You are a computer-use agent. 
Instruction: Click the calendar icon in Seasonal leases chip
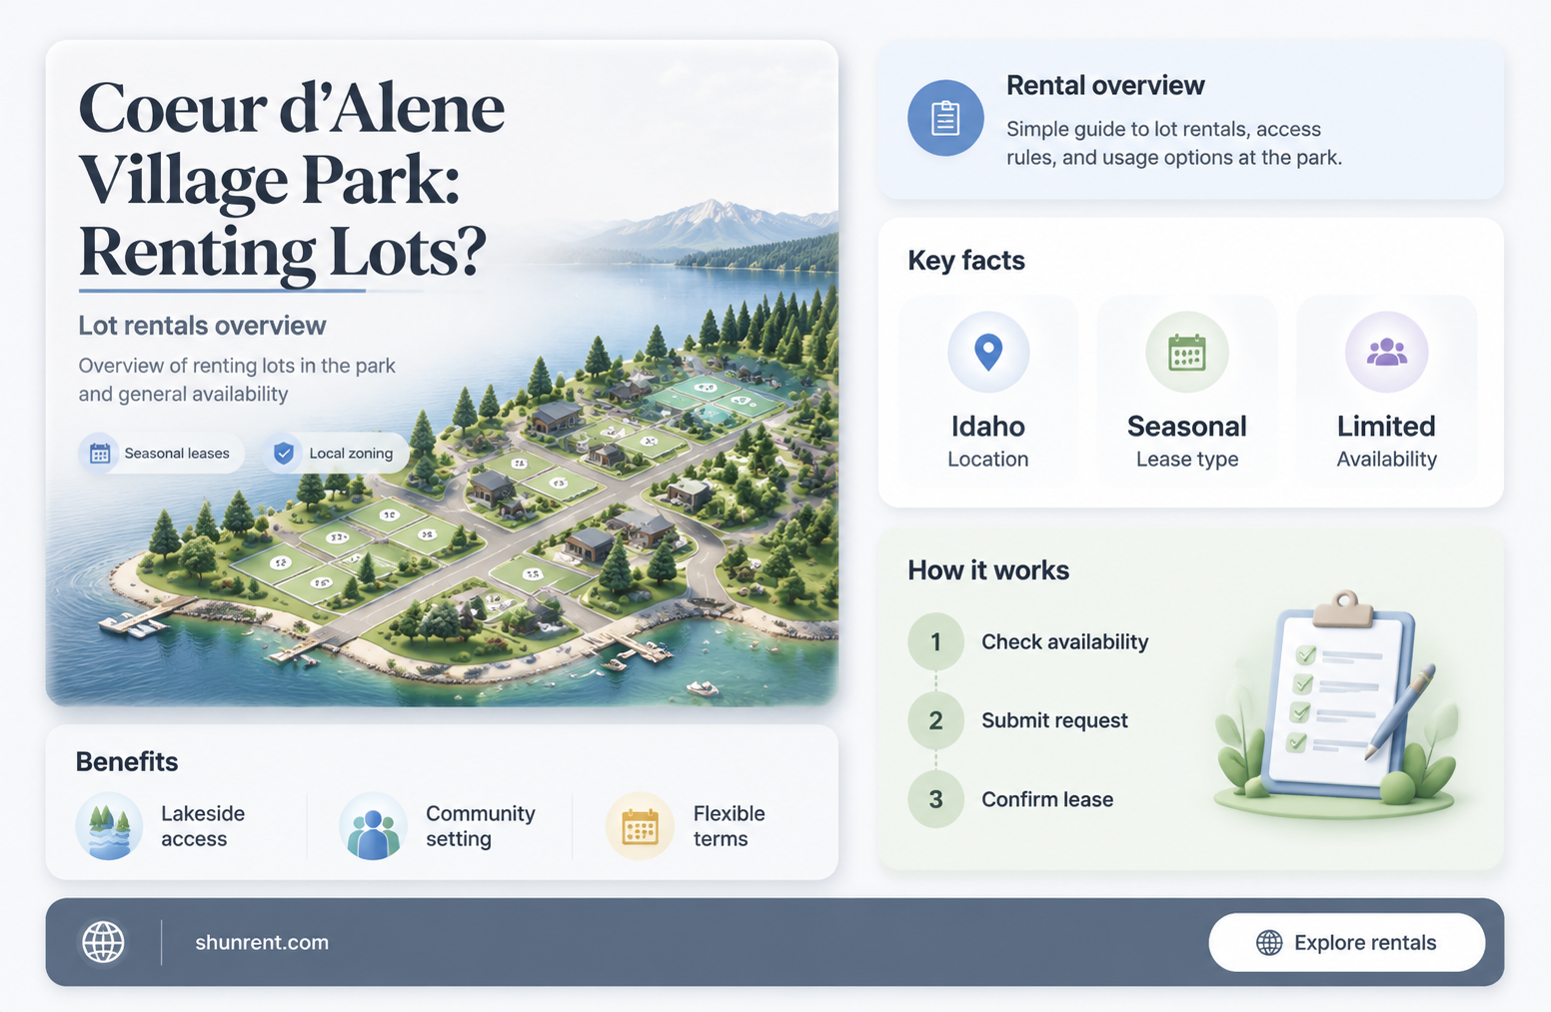[x=100, y=454]
